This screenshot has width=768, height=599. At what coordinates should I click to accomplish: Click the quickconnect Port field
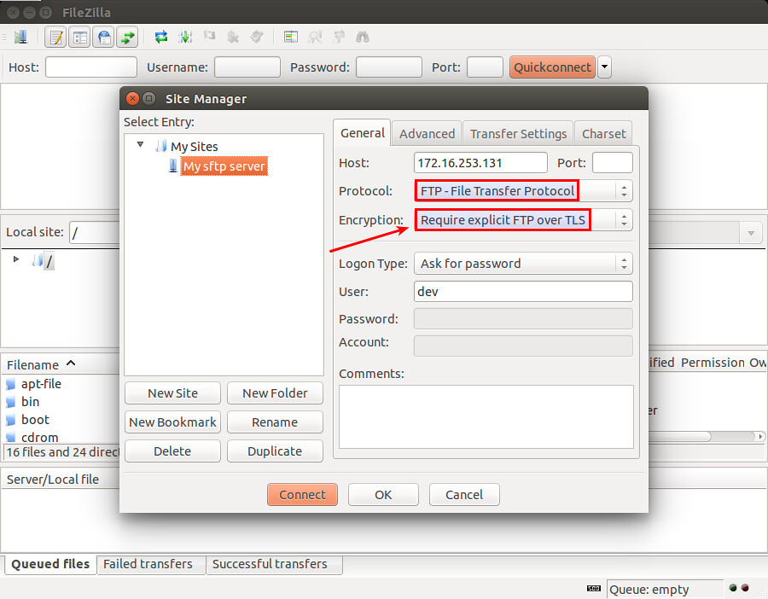pos(485,67)
